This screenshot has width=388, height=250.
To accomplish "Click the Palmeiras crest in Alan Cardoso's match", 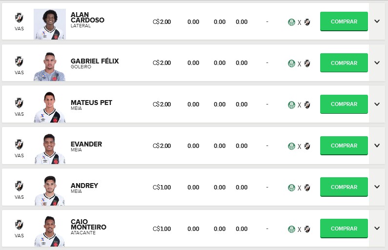I will (291, 22).
